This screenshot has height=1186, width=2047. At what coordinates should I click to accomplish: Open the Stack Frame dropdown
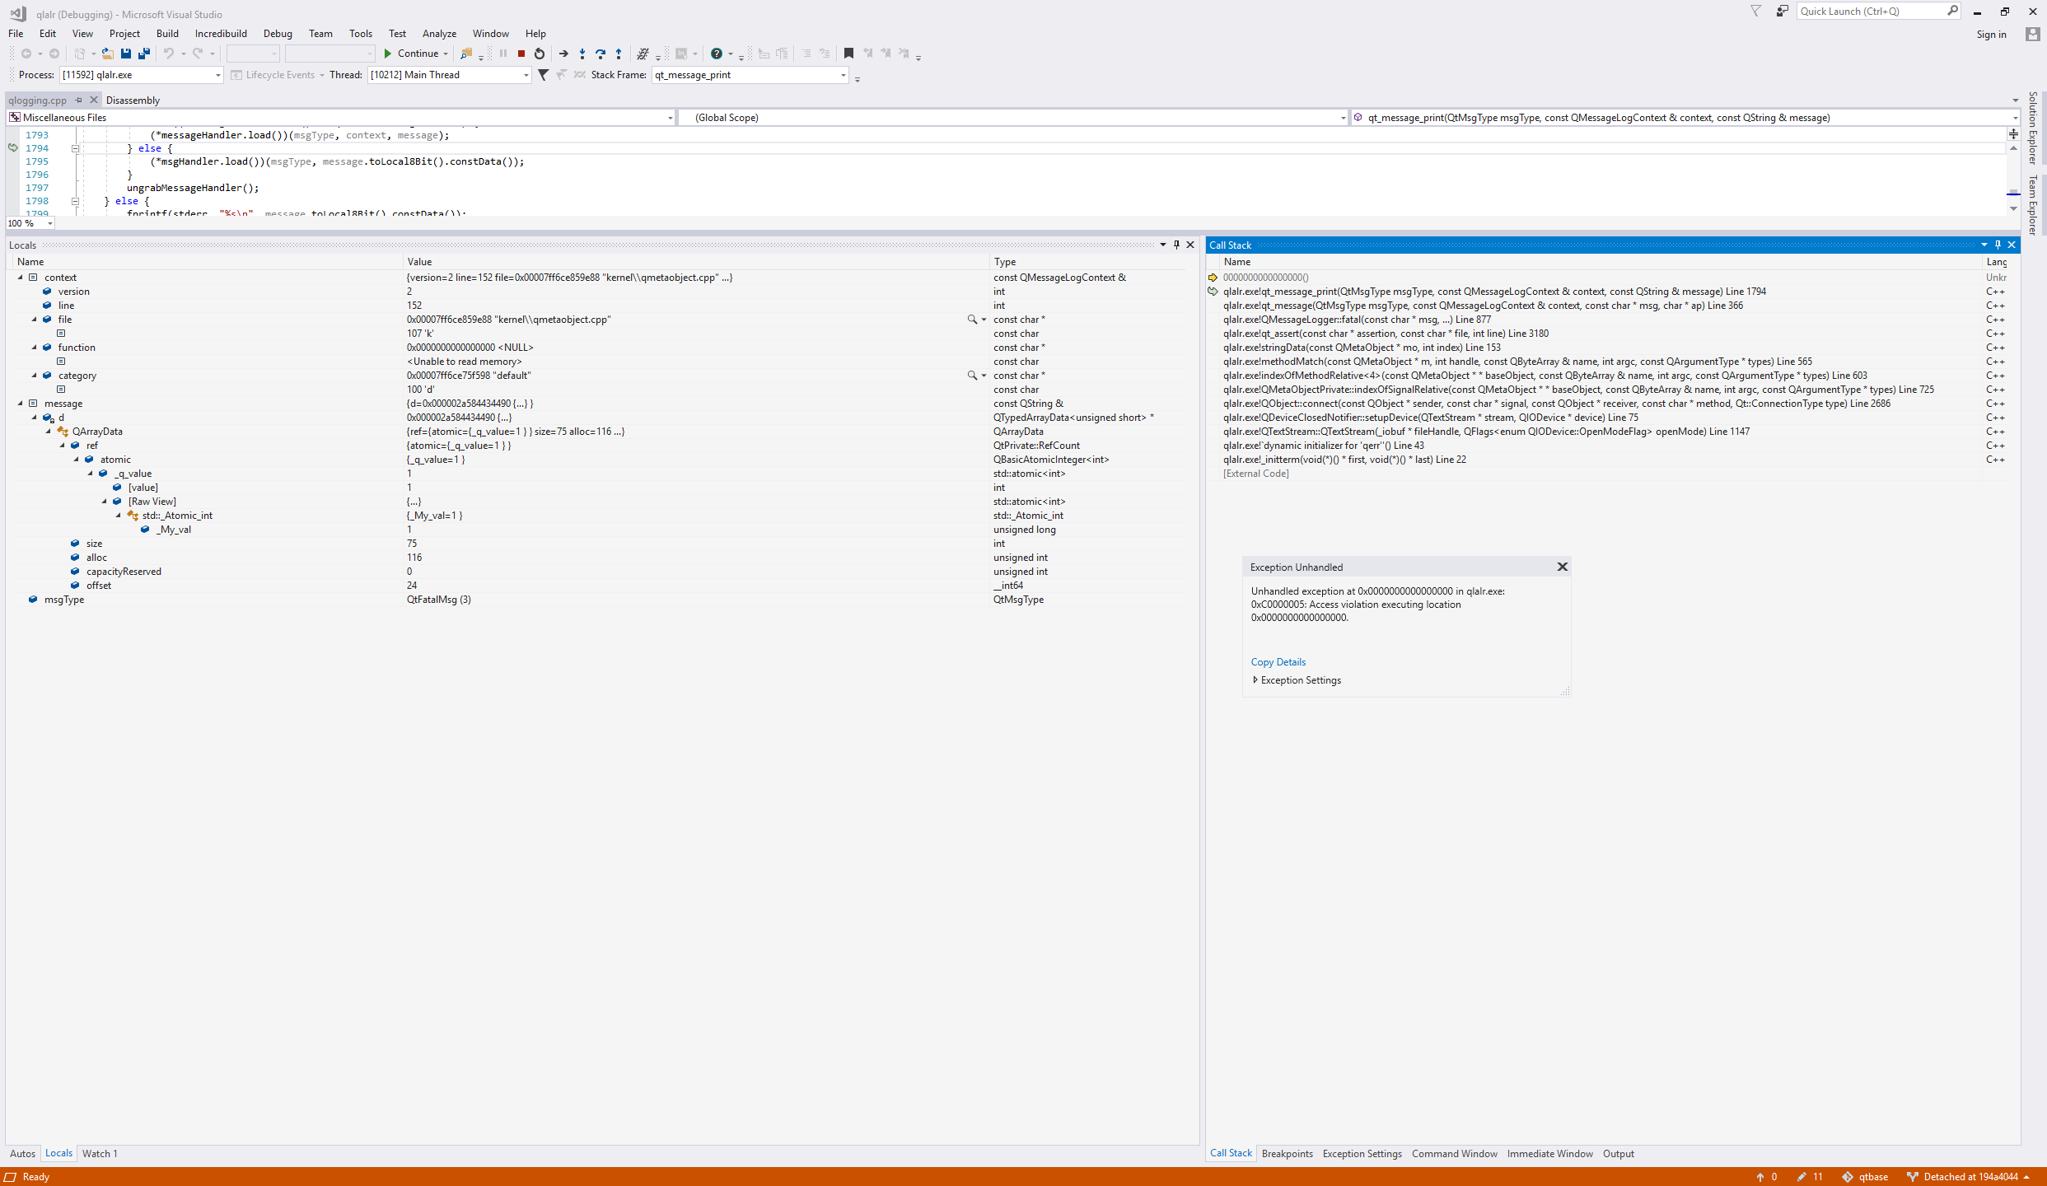coord(843,75)
